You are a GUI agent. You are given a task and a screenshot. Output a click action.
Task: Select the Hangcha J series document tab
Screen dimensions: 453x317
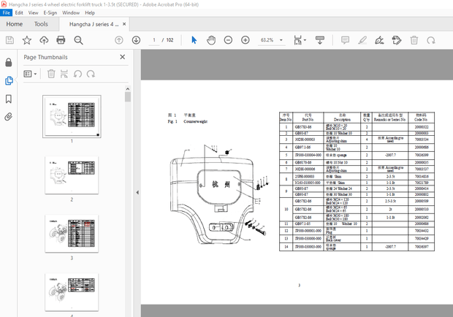tap(94, 24)
